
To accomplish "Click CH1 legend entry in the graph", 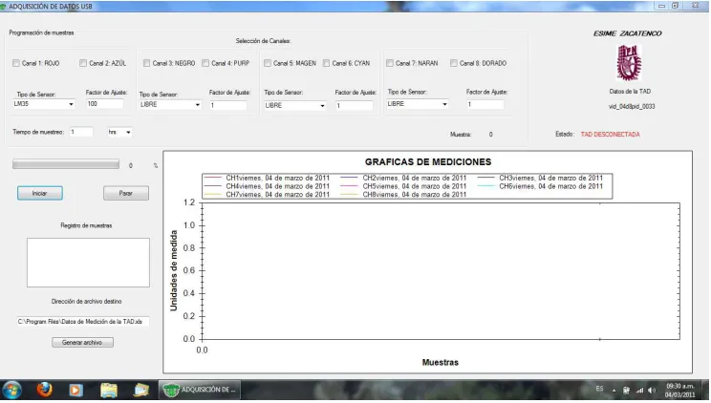I will pyautogui.click(x=268, y=179).
